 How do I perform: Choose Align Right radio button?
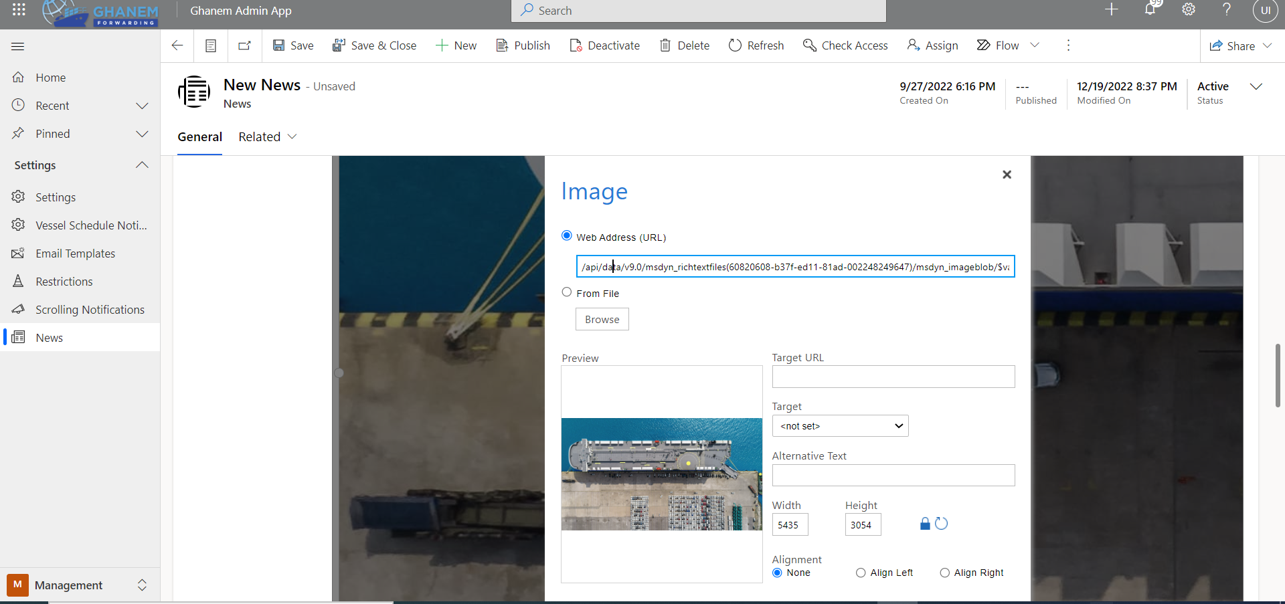(x=944, y=573)
